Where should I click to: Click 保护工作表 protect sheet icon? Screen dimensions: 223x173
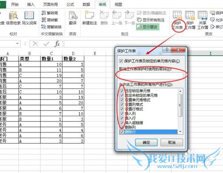(x=178, y=20)
